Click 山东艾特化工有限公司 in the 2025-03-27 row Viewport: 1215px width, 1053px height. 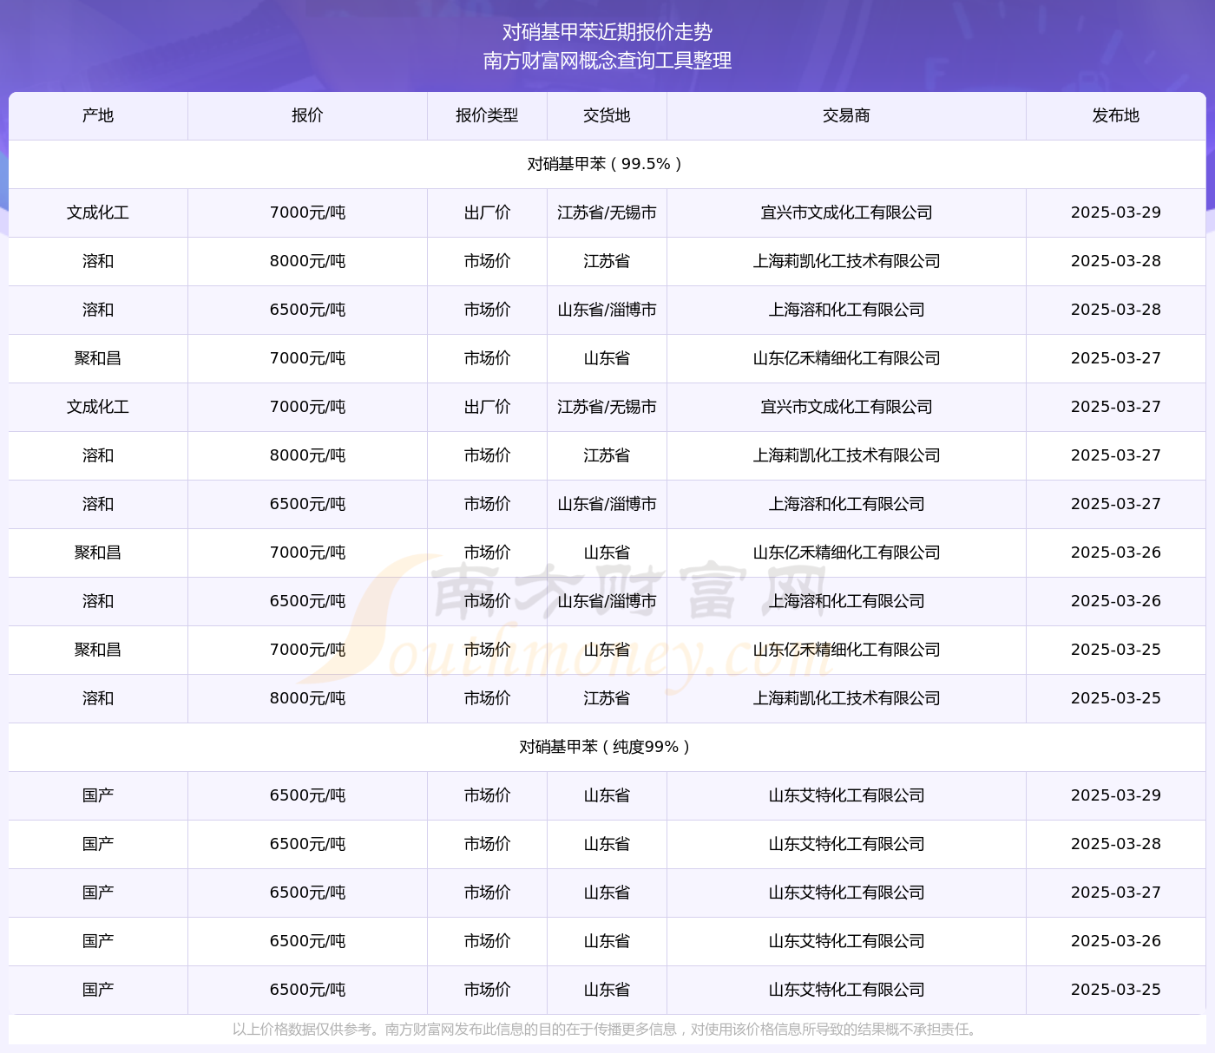coord(846,893)
